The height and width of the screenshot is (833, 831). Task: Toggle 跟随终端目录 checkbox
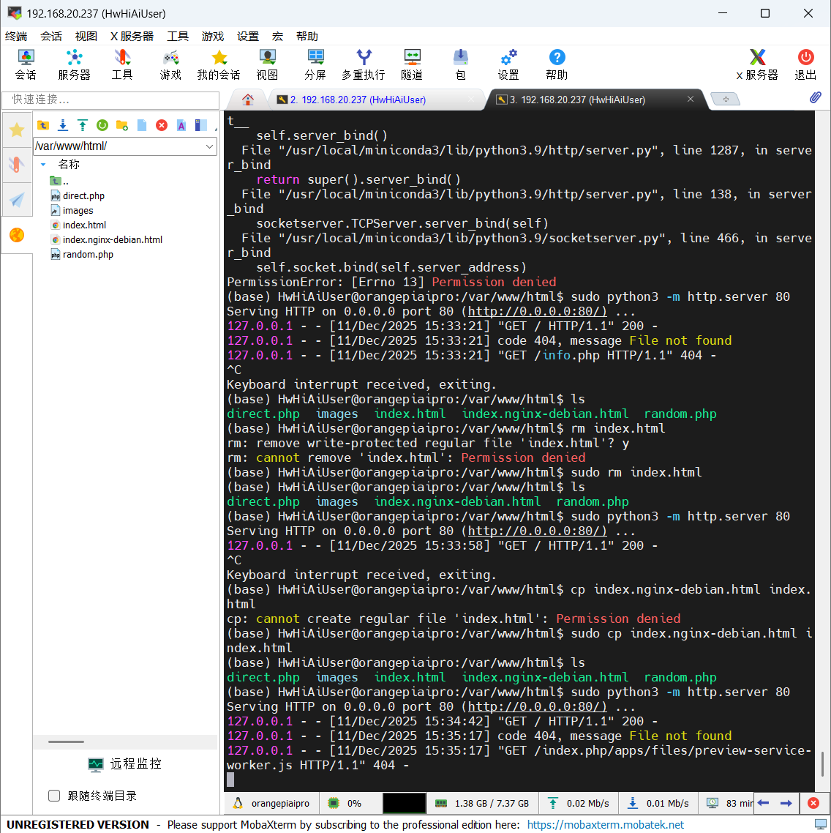(x=54, y=795)
